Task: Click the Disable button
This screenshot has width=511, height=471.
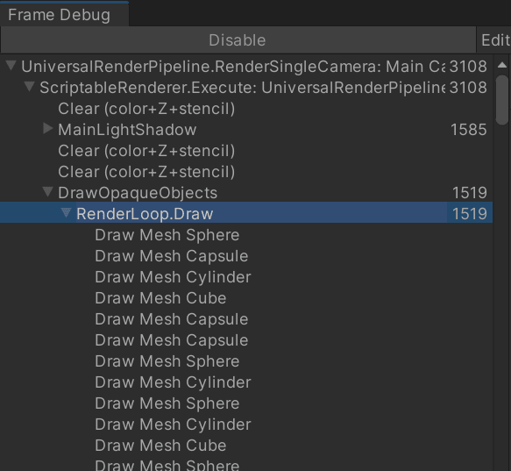Action: click(x=238, y=40)
